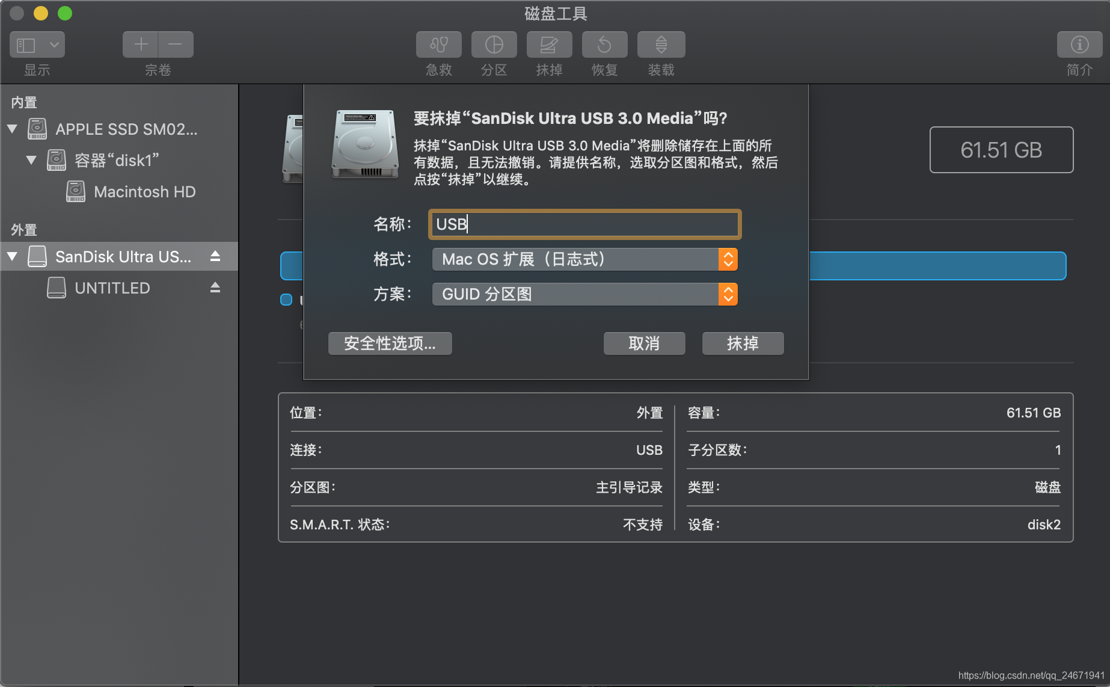Open the Info toolbar button
The image size is (1110, 687).
(1080, 45)
